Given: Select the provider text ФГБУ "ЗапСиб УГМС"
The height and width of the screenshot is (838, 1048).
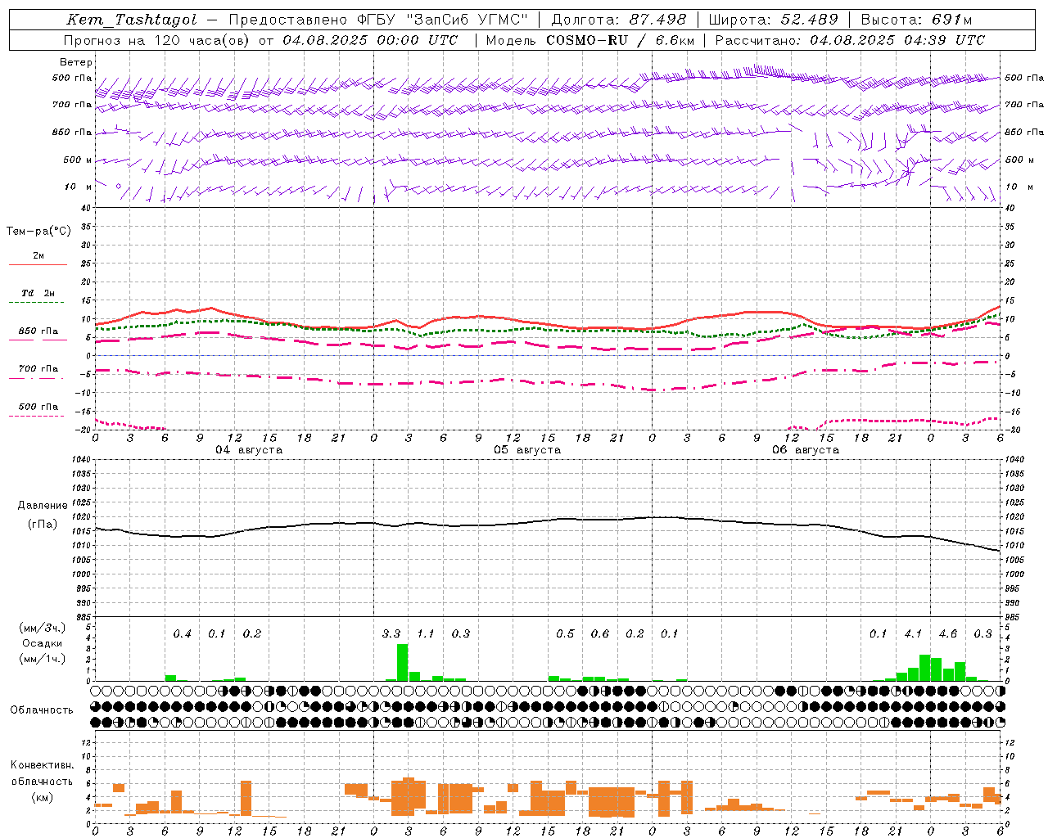Looking at the screenshot, I should click(442, 20).
